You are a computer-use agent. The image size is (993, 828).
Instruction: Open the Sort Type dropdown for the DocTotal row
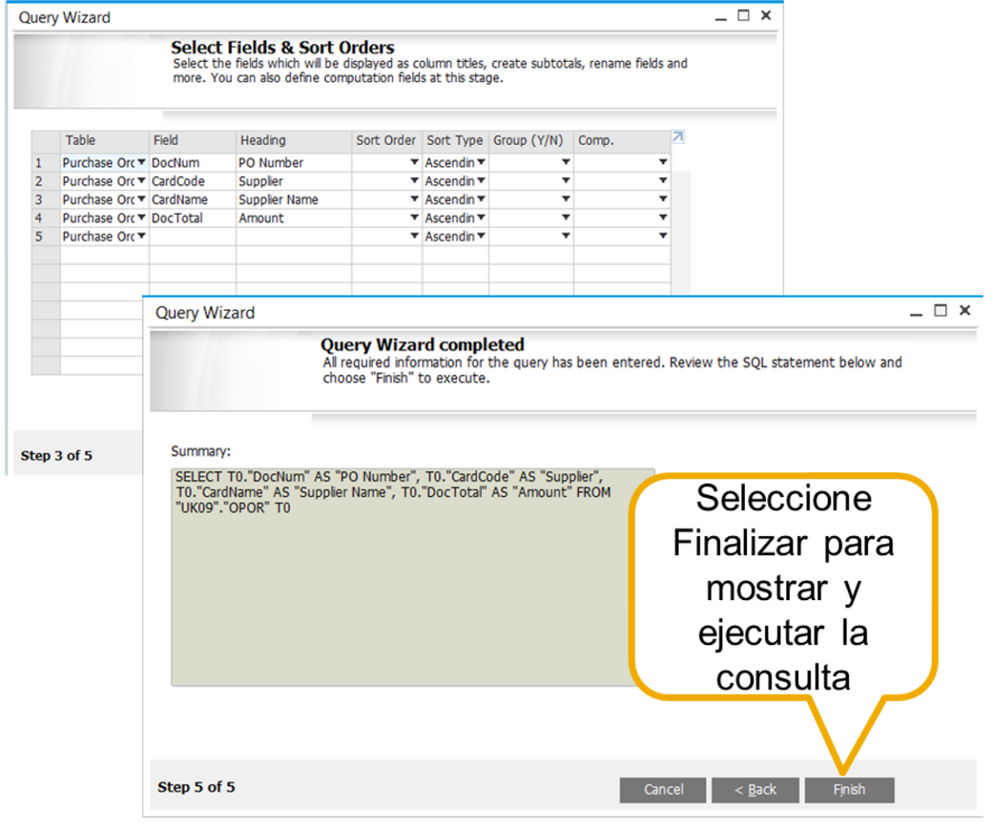click(x=481, y=218)
